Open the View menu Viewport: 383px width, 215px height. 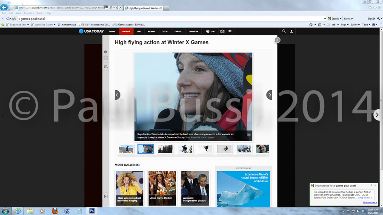coord(18,13)
